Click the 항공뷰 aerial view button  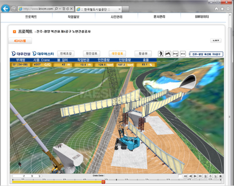[143, 53]
